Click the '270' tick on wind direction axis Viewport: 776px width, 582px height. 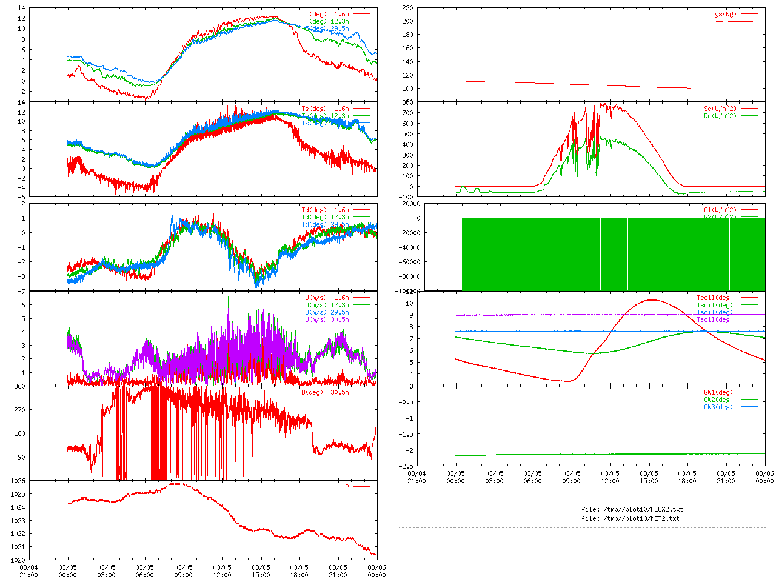click(x=20, y=410)
